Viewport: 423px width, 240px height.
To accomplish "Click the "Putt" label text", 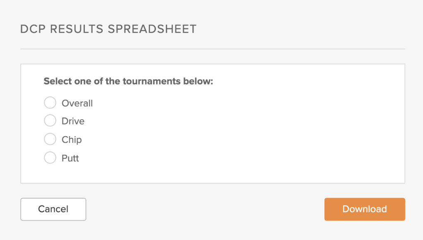I will tap(70, 158).
